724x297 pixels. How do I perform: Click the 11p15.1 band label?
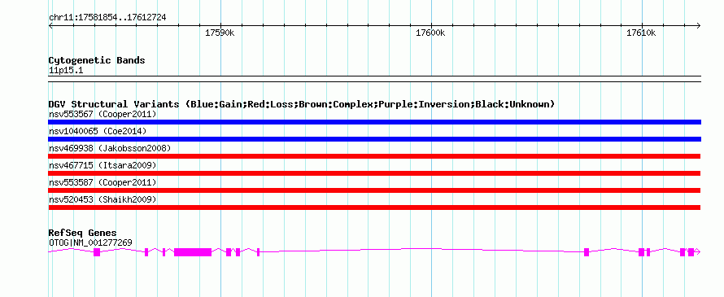[x=66, y=71]
